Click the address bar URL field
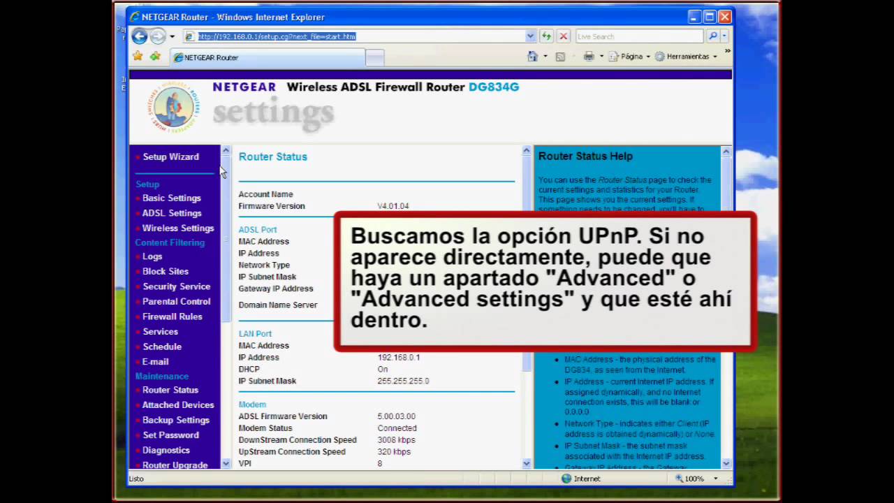This screenshot has height=503, width=894. click(354, 36)
